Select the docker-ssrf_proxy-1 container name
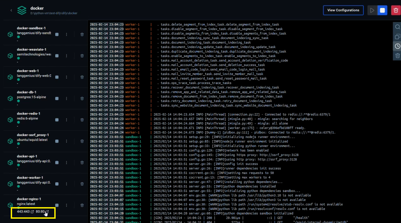Viewport: 401px width, 223px height. (33, 135)
